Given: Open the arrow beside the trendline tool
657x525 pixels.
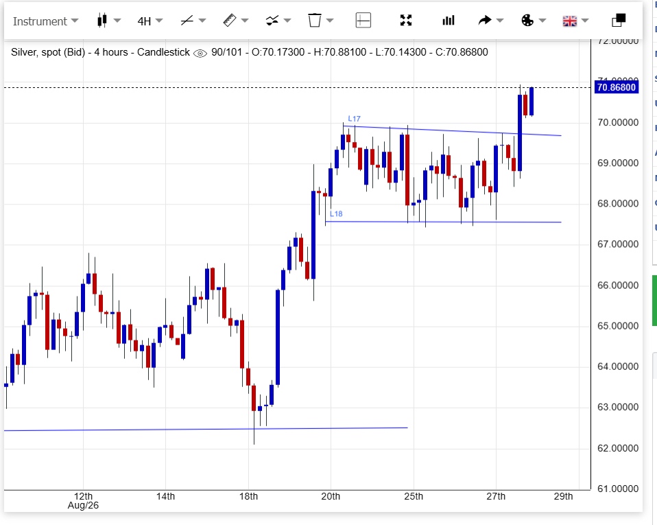Looking at the screenshot, I should [x=202, y=20].
